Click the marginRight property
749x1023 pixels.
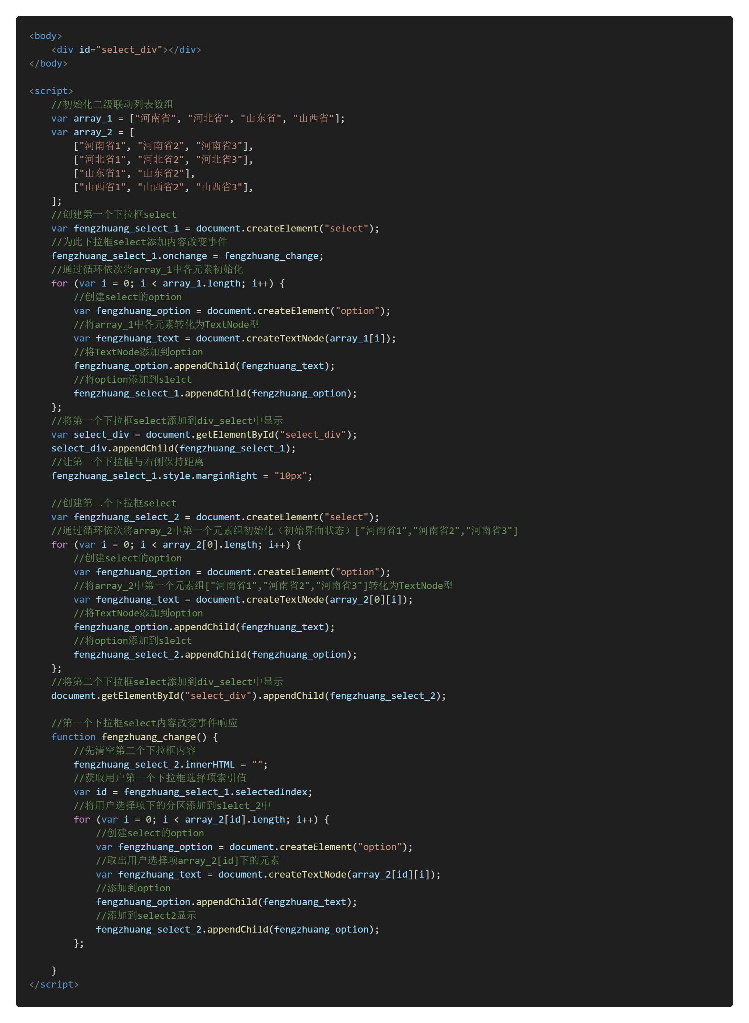click(x=226, y=475)
